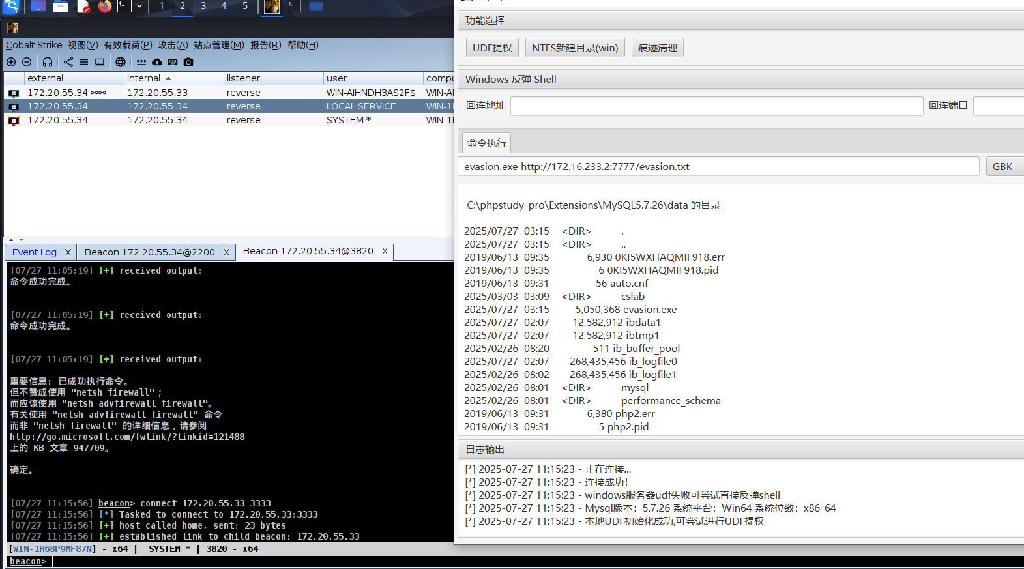Viewport: 1024px width, 569px height.
Task: Open credentials via the asterisks-underline icon
Action: tap(141, 62)
